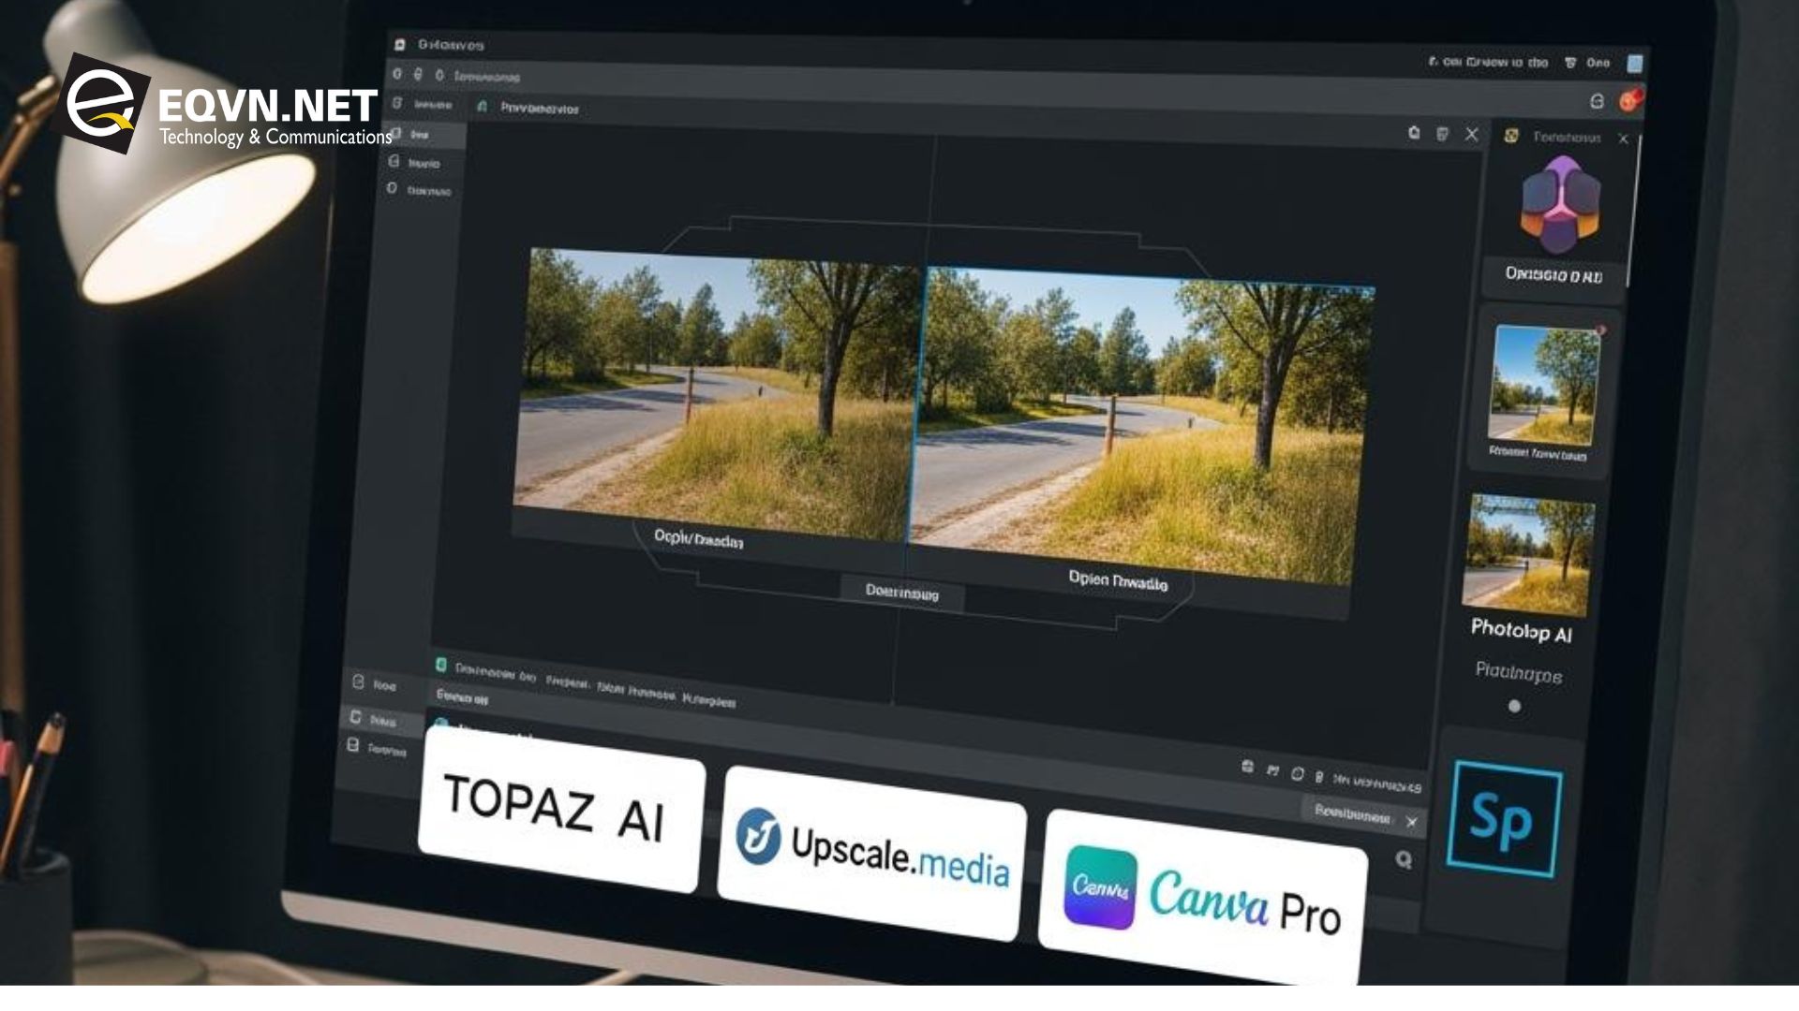Select the first tab label in the bottom panel
This screenshot has height=1011, width=1799.
coord(495,672)
